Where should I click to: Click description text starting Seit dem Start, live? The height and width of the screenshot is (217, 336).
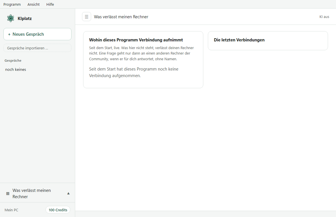(142, 53)
